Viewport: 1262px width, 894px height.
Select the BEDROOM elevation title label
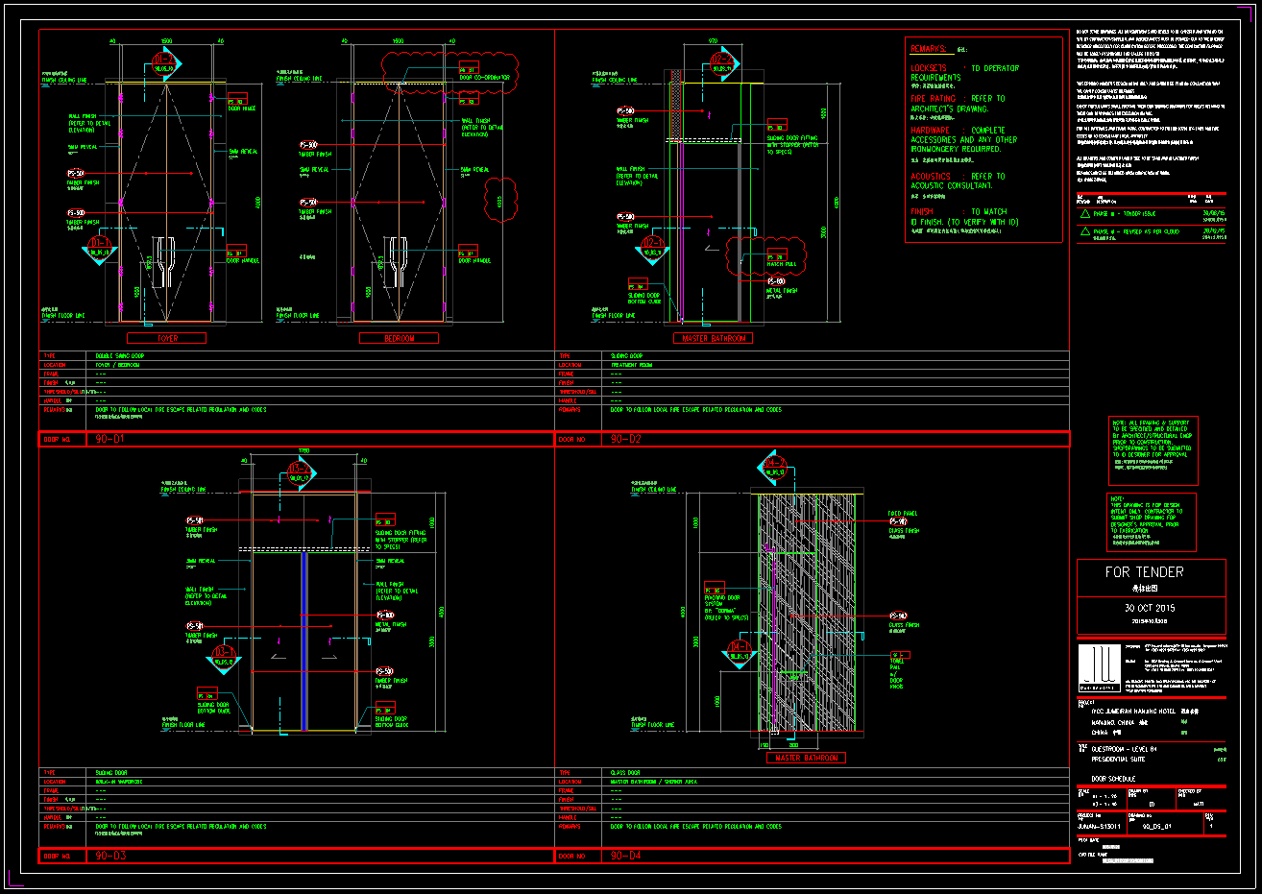pos(399,338)
